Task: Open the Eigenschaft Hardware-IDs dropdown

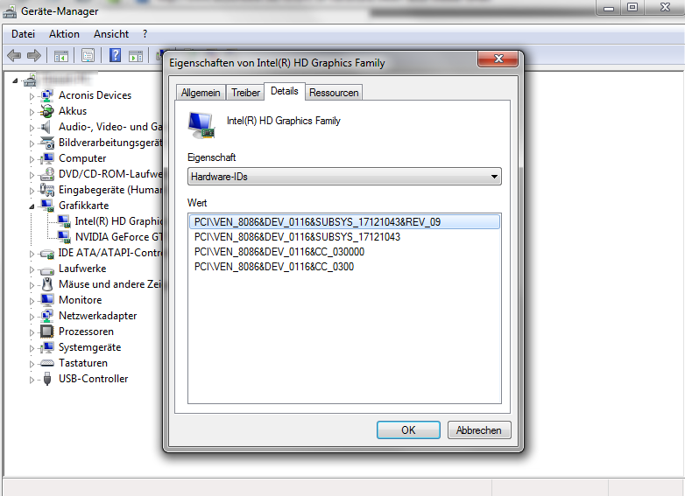Action: pyautogui.click(x=344, y=177)
